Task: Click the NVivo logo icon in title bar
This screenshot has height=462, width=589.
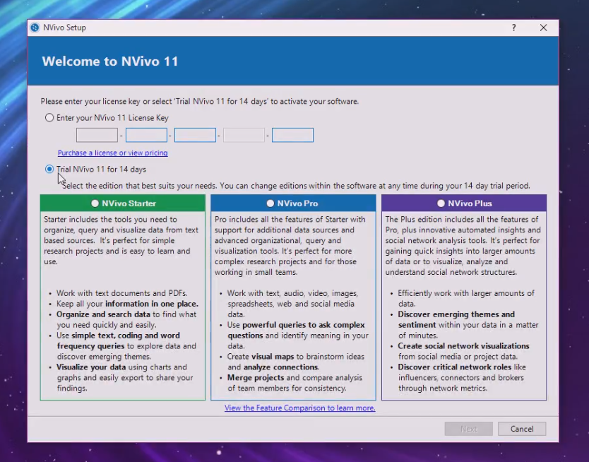Action: click(x=35, y=28)
